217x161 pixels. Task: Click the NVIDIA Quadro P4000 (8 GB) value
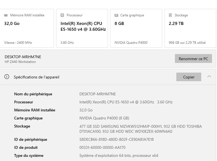104,118
